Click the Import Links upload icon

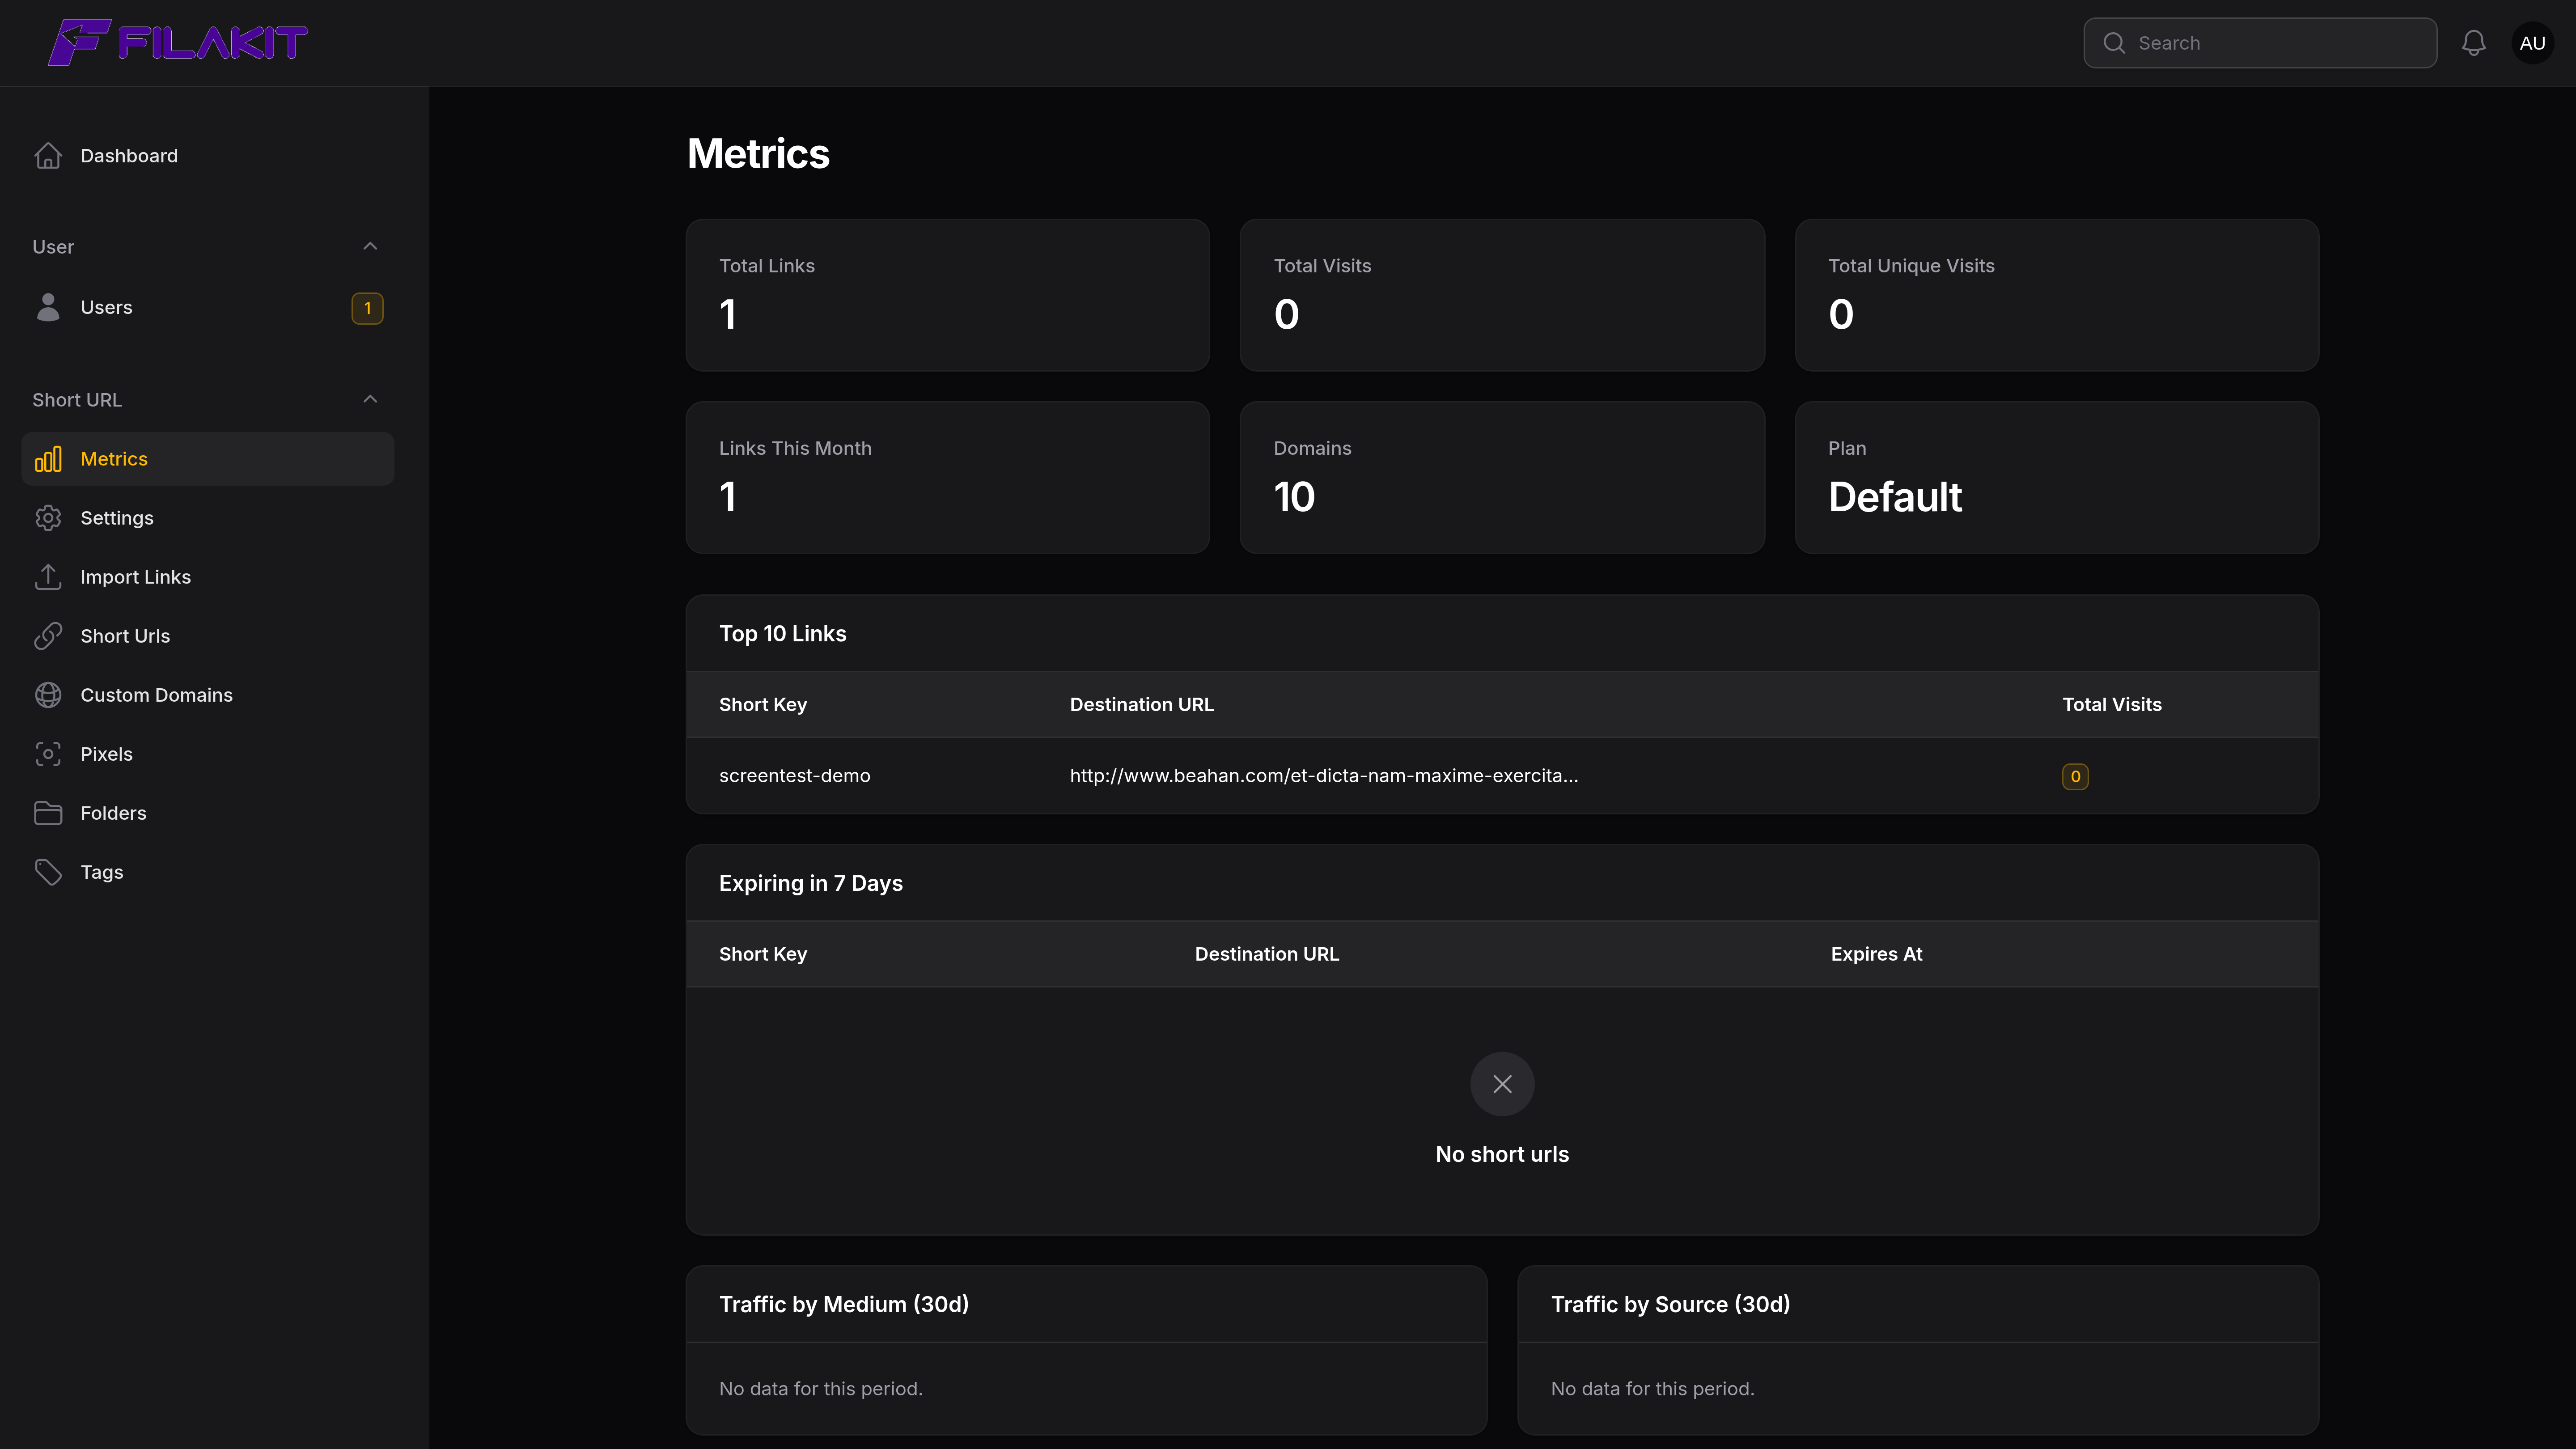[48, 577]
